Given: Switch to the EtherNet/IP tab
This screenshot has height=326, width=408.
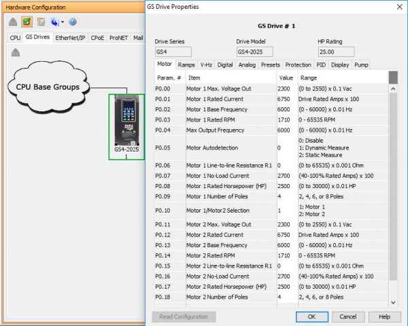Looking at the screenshot, I should click(71, 37).
